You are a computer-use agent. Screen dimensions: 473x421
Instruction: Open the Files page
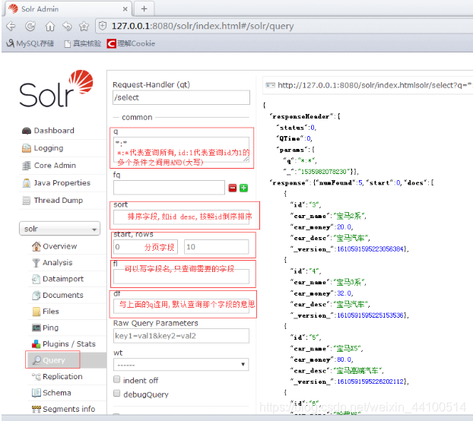pyautogui.click(x=51, y=312)
